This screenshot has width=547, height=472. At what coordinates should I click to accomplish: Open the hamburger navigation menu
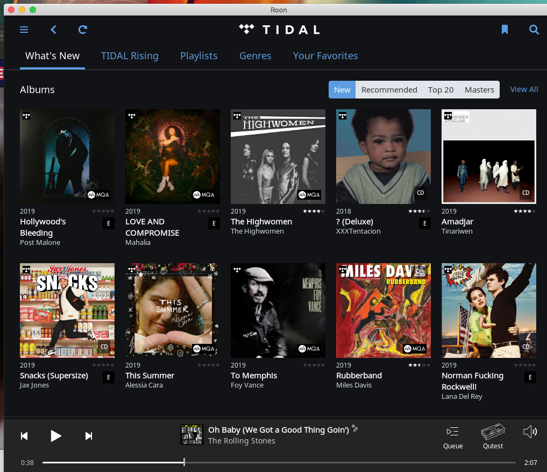tap(24, 30)
